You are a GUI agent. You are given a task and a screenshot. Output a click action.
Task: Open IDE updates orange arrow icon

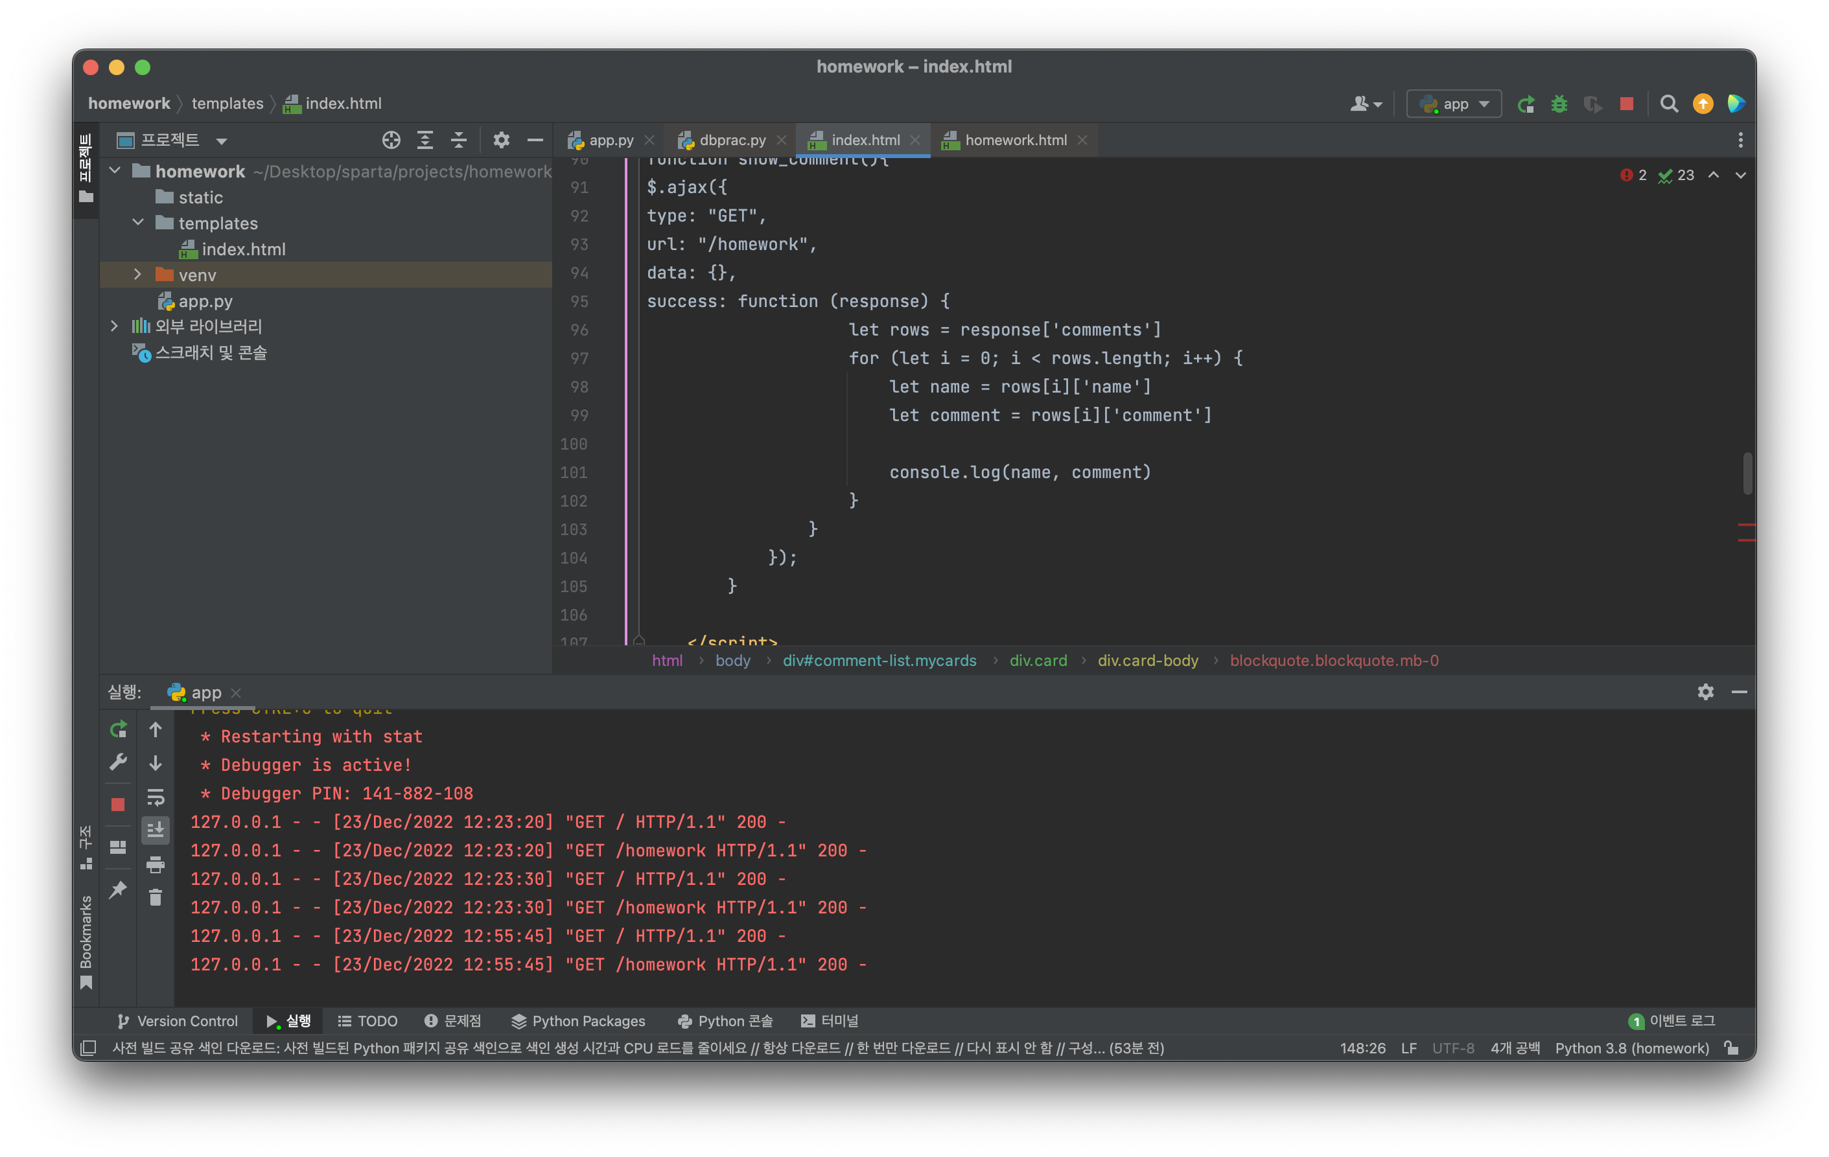[1703, 104]
